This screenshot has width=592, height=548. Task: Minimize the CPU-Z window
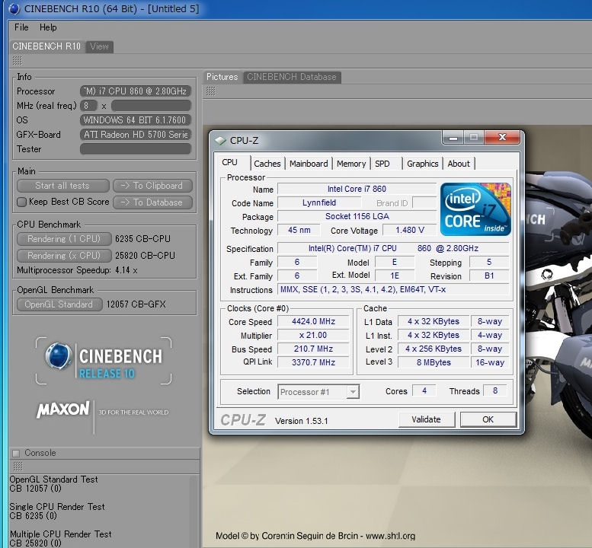453,137
